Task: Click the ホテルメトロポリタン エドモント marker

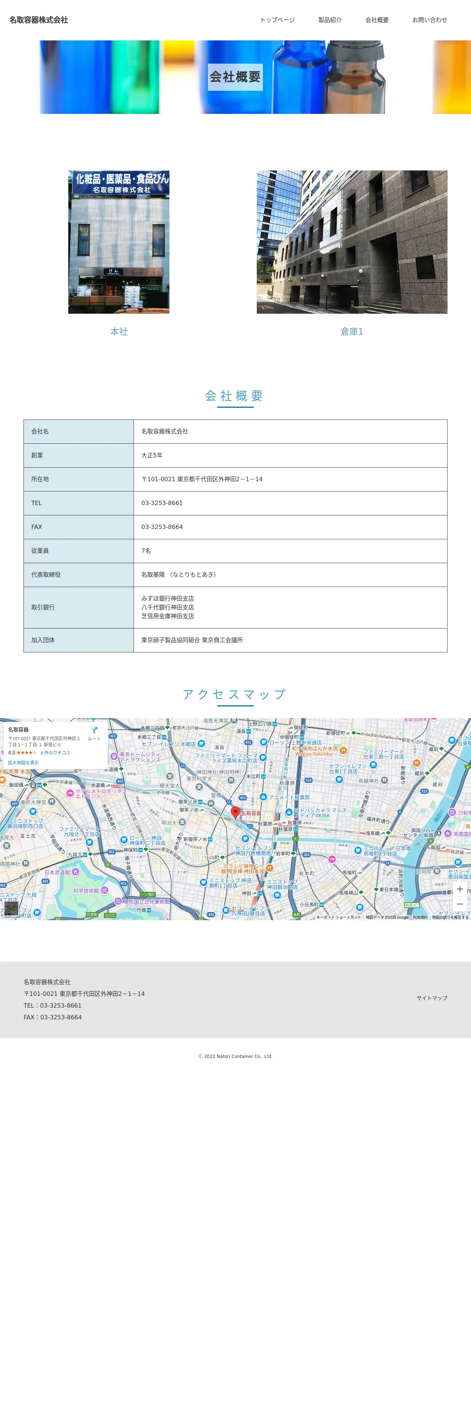Action: point(70,793)
